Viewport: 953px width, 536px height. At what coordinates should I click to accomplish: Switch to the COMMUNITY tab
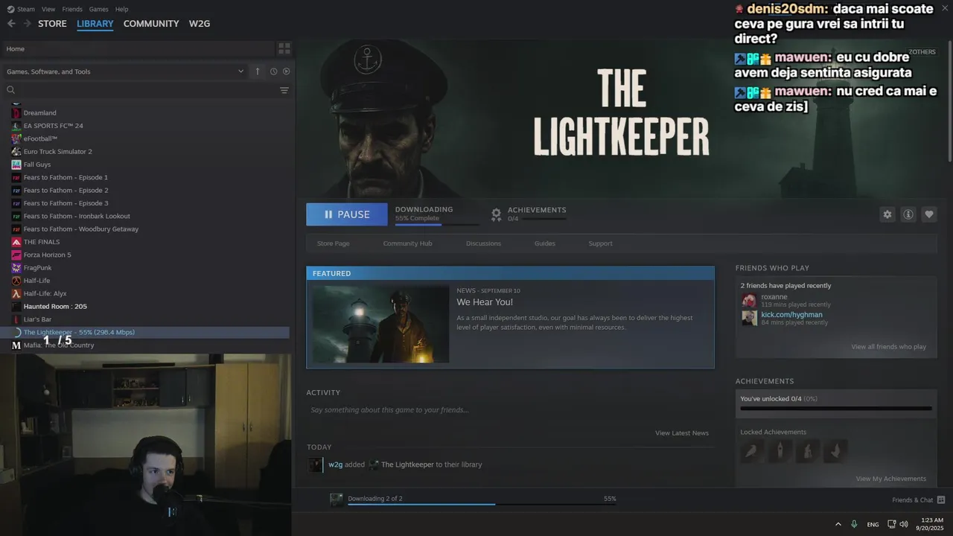click(151, 24)
